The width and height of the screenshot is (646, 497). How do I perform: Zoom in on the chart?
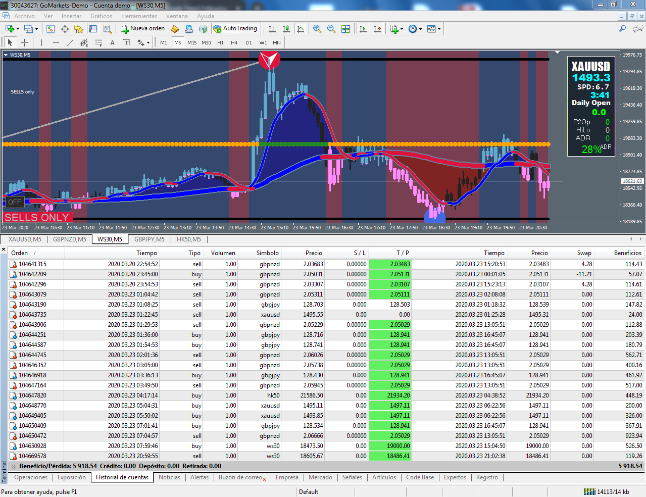pyautogui.click(x=317, y=29)
